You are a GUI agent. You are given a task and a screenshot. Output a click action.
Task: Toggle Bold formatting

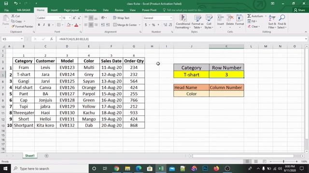(39, 25)
